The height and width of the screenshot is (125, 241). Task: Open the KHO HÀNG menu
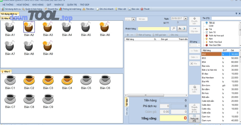38,5
